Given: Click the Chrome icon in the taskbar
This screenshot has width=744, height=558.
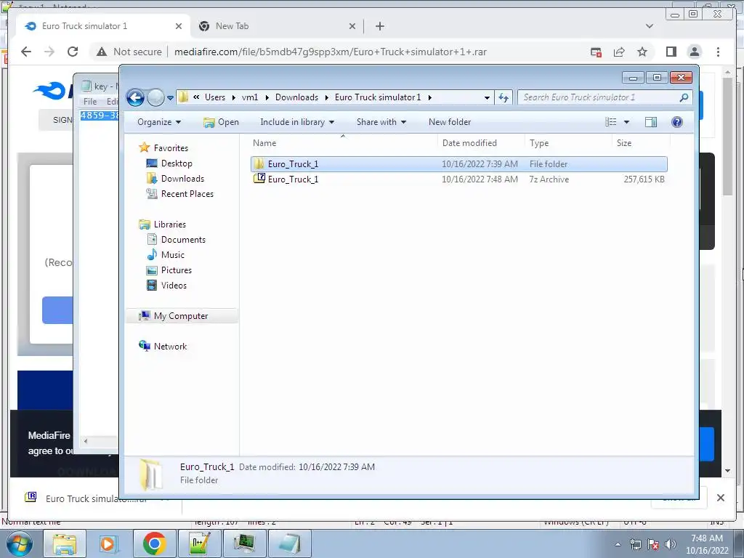Looking at the screenshot, I should pos(154,543).
